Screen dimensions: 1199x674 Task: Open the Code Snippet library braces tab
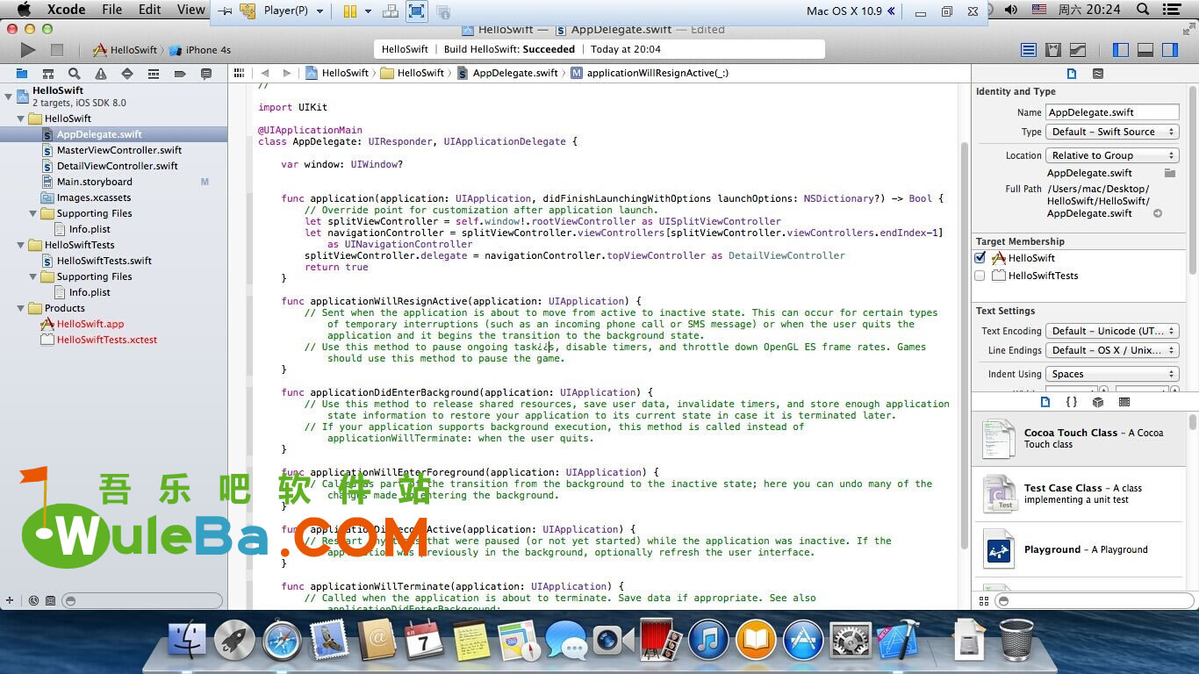pos(1072,402)
